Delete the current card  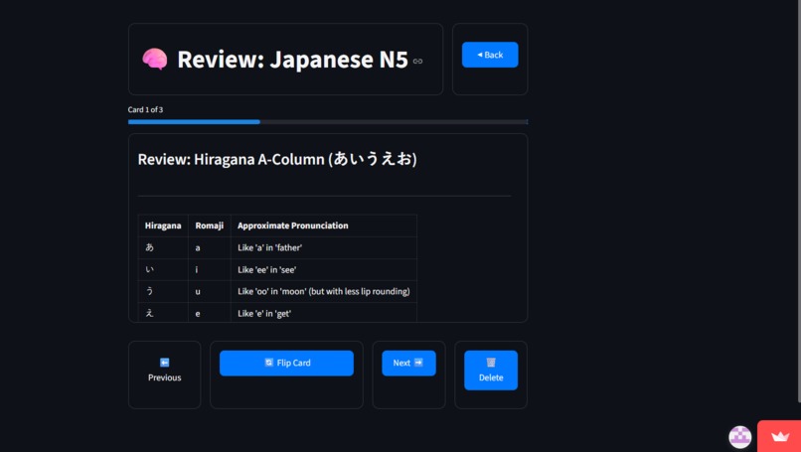(491, 371)
